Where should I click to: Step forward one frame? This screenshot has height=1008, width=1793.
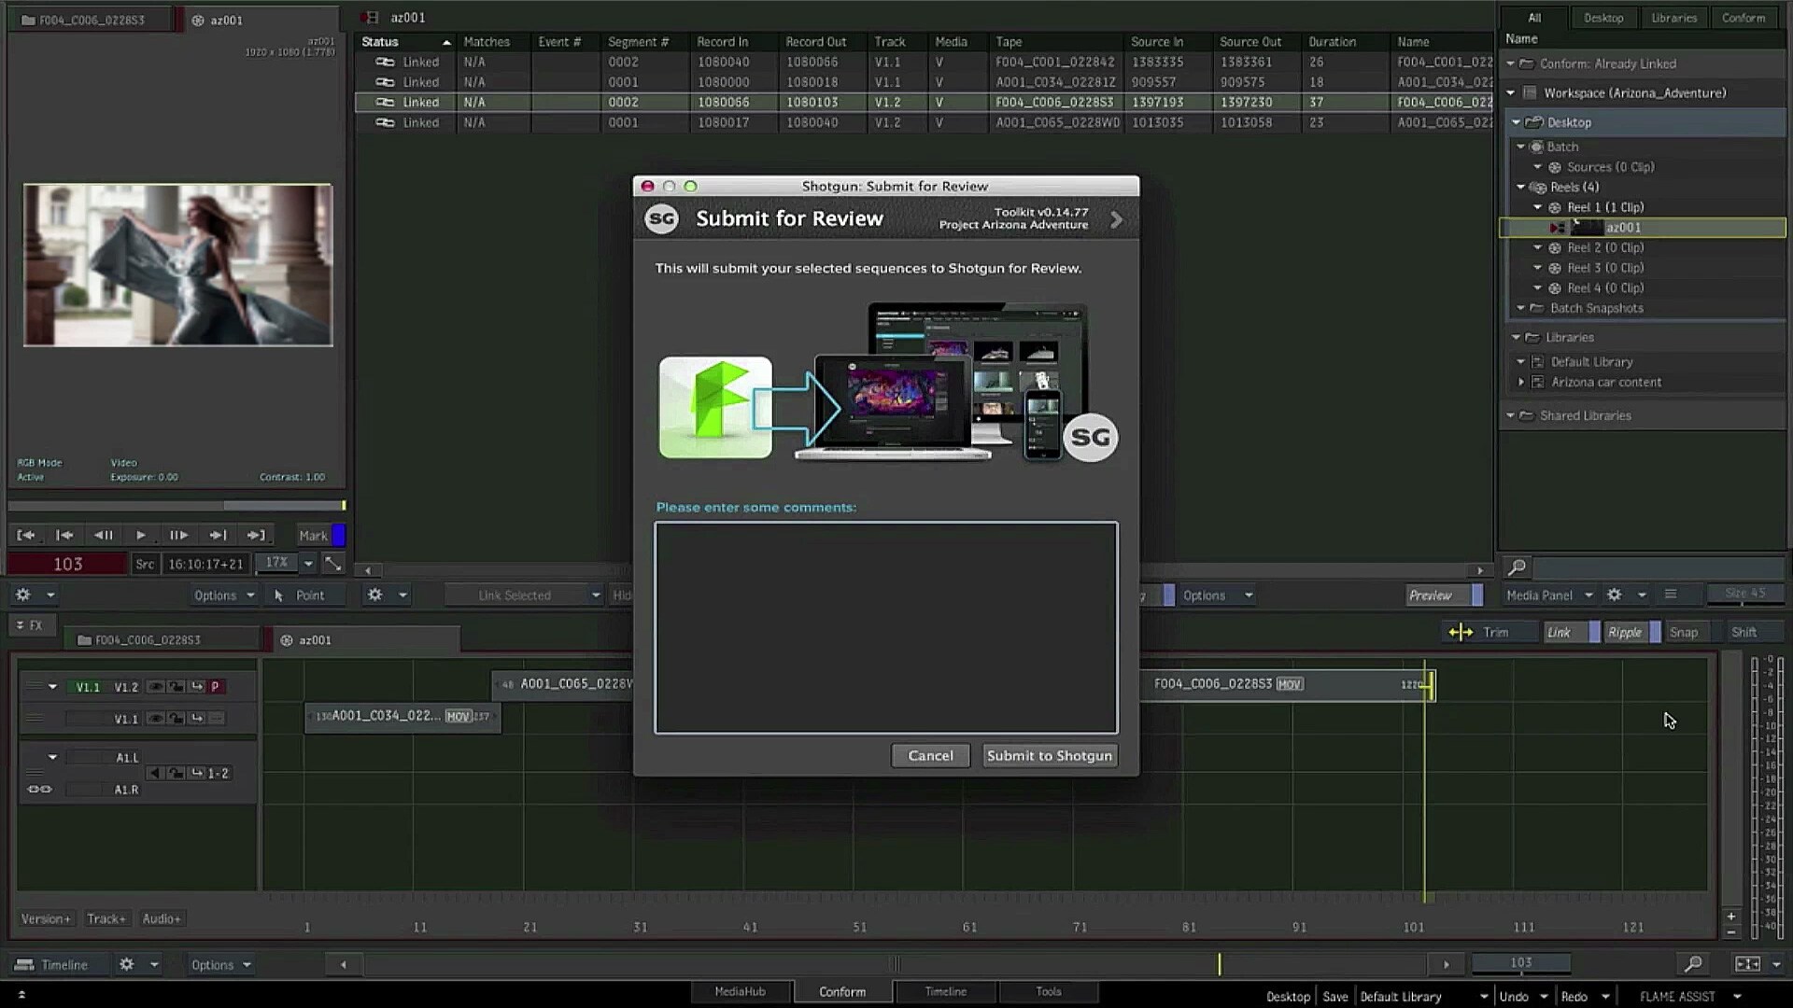(x=178, y=535)
